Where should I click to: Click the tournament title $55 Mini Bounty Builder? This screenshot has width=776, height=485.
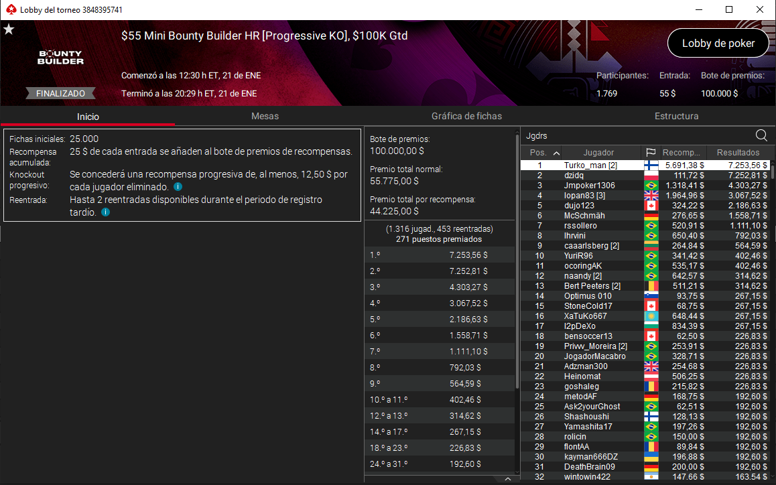coord(264,36)
